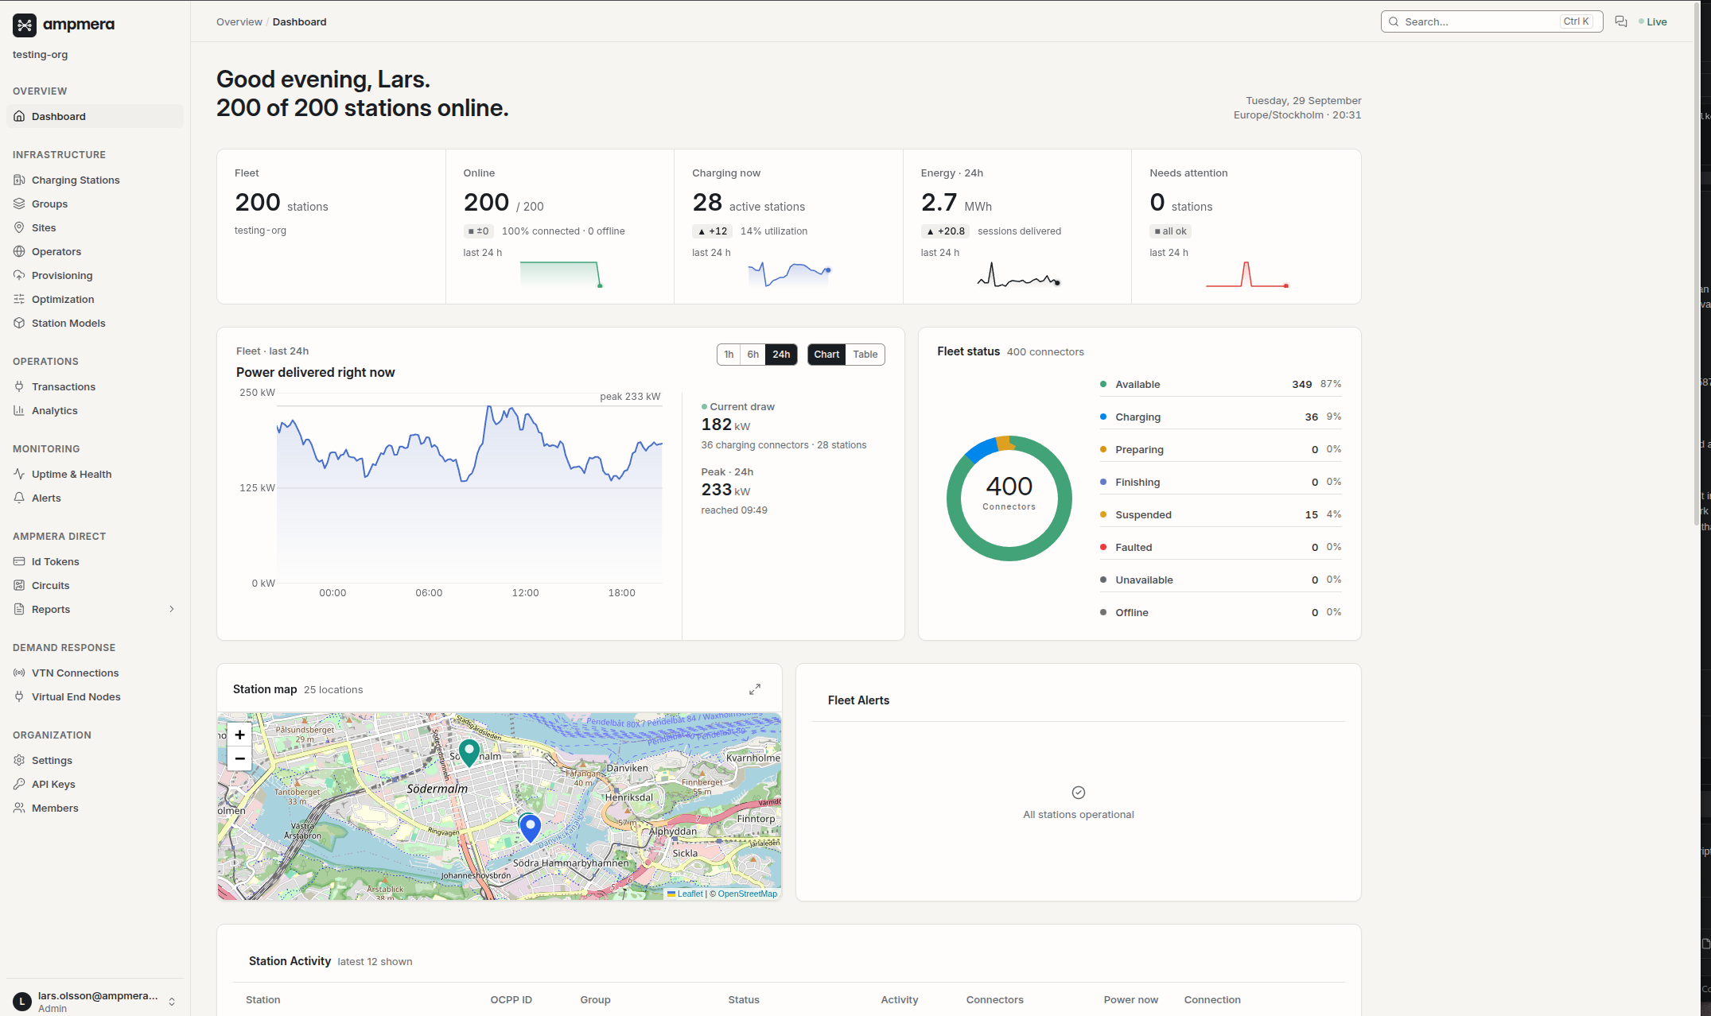
Task: Open the Leaflet attribution link
Action: [x=685, y=894]
